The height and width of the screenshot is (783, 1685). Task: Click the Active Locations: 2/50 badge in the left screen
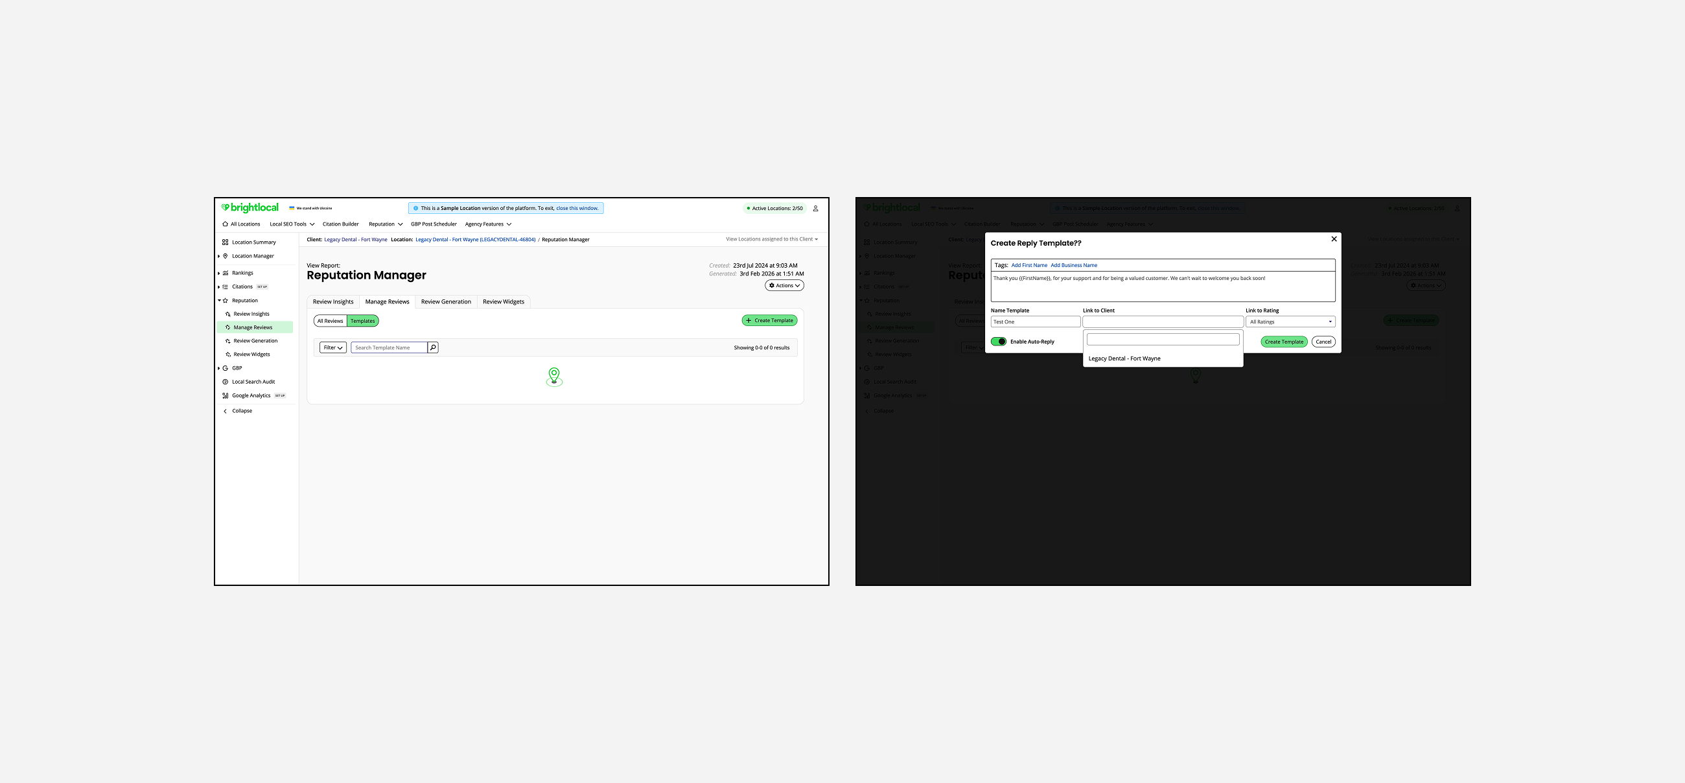click(775, 208)
